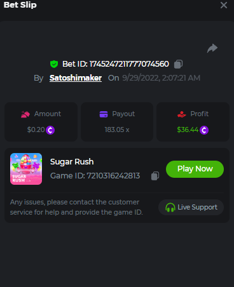
Task: Select the Bet ID number text
Action: pos(129,64)
